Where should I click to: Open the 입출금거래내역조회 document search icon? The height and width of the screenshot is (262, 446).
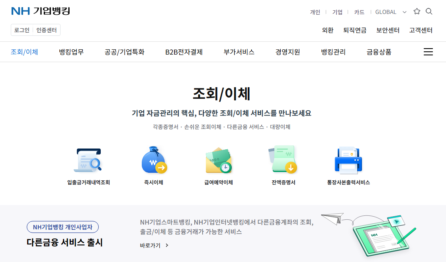pos(88,160)
